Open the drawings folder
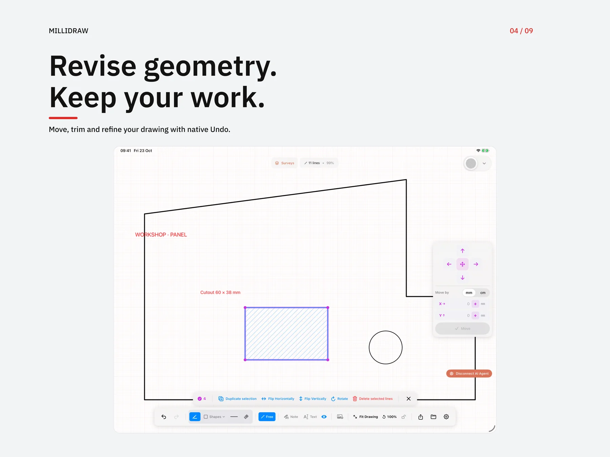The image size is (610, 457). 433,417
